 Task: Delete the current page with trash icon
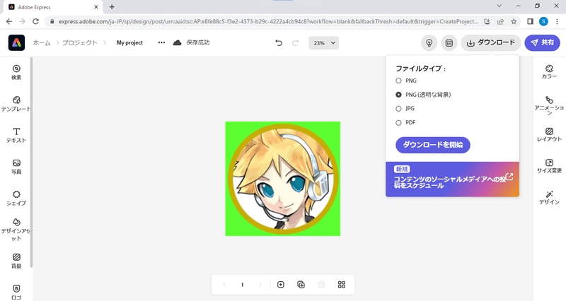[321, 285]
